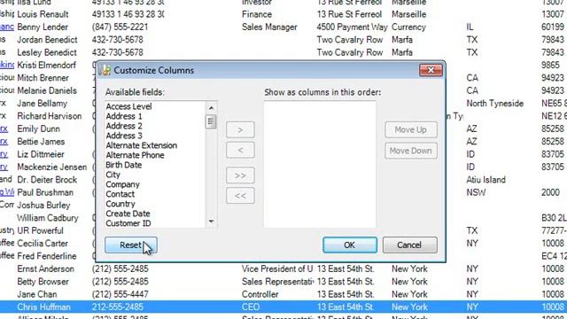Select the Address 1 field

coord(124,116)
